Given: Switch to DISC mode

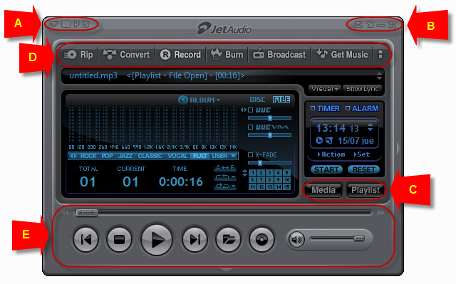Looking at the screenshot, I should (257, 100).
